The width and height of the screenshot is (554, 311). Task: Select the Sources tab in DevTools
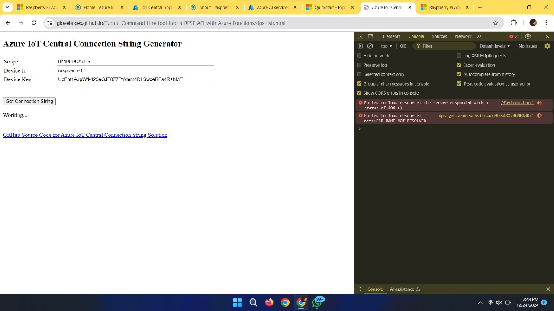click(439, 36)
